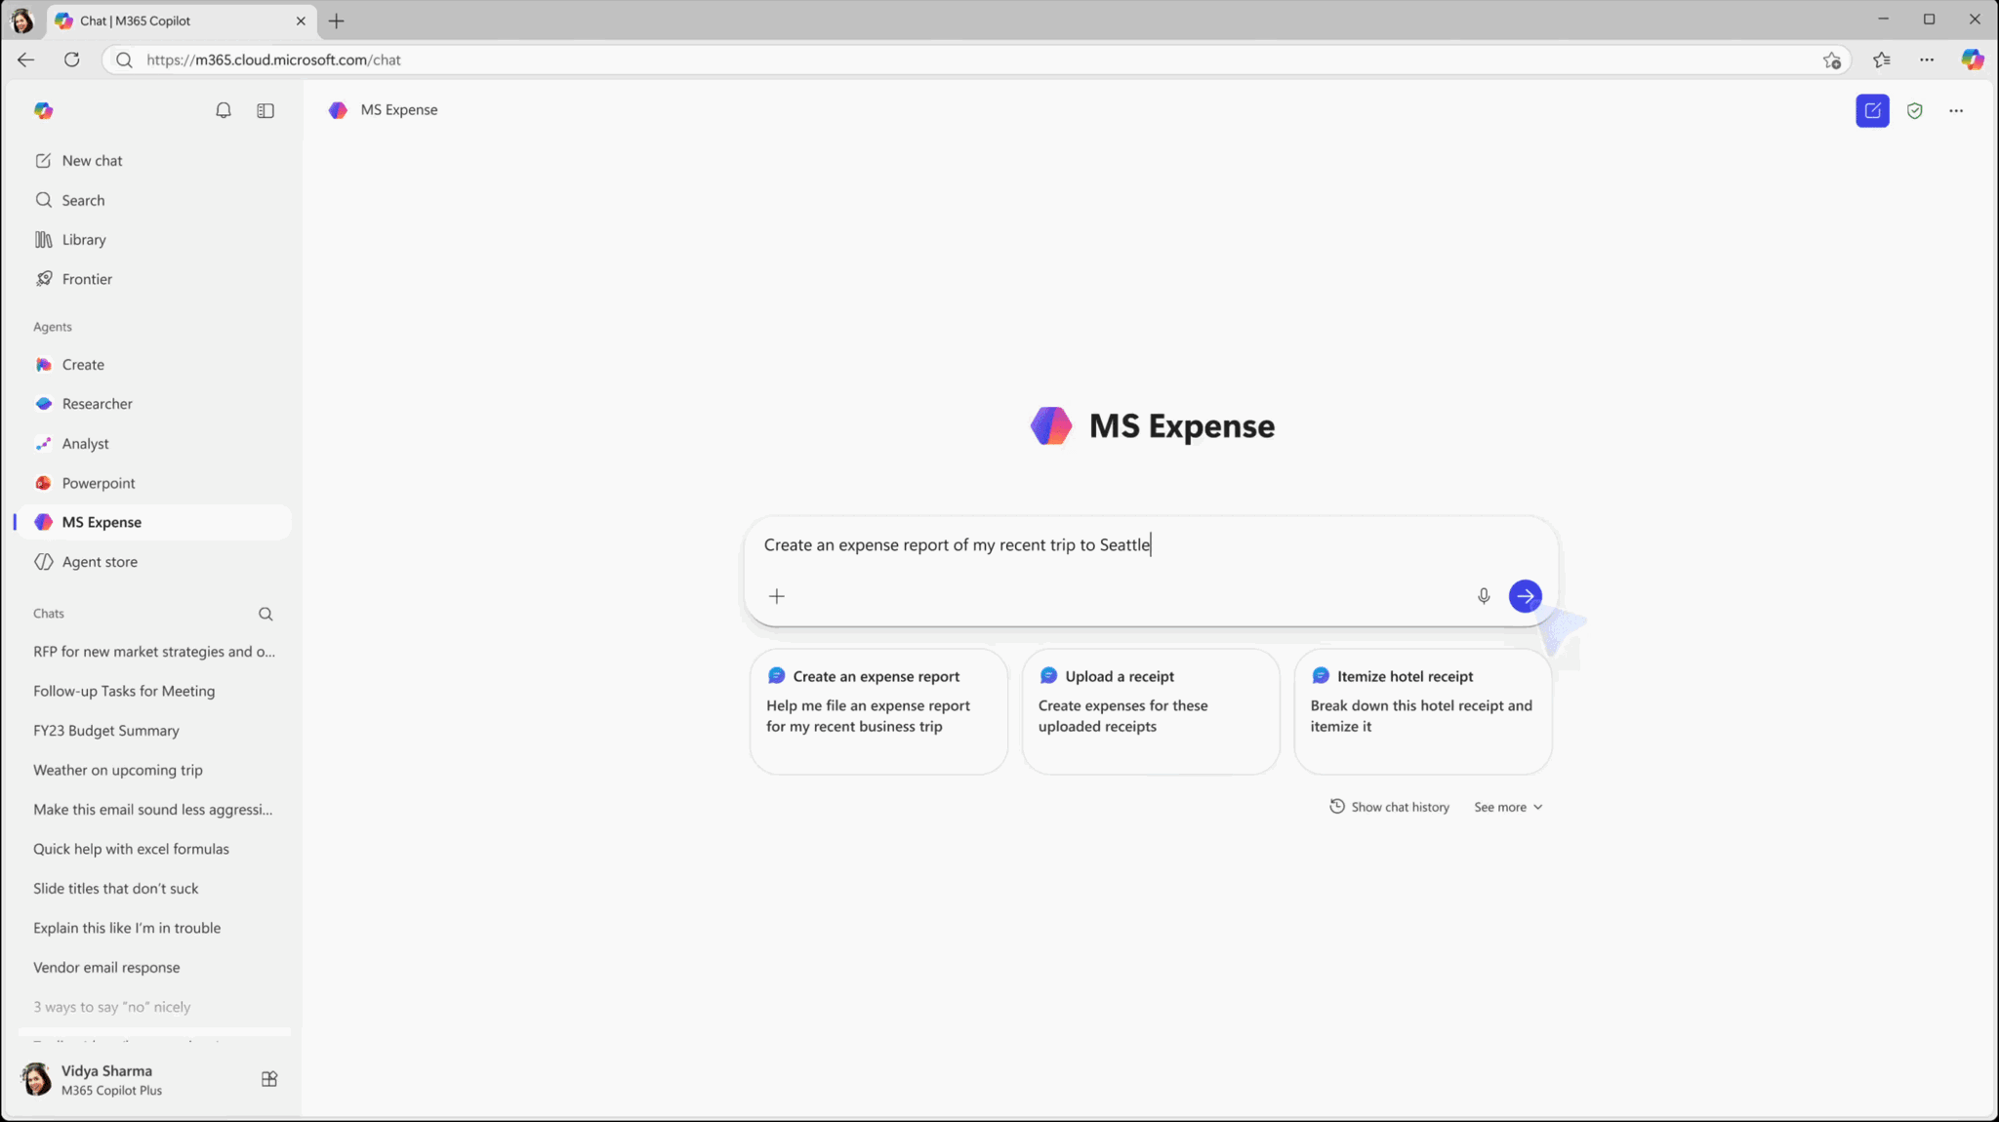Image resolution: width=1999 pixels, height=1122 pixels.
Task: Open browser settings and more menu
Action: coord(1927,60)
